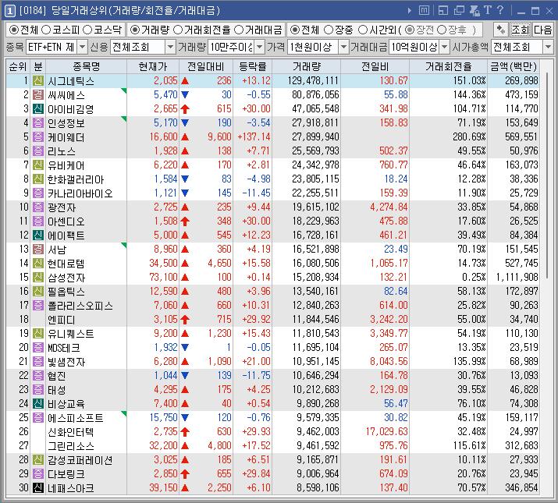
Task: Click the 신 badge on the 현대로템 row
Action: pyautogui.click(x=38, y=264)
